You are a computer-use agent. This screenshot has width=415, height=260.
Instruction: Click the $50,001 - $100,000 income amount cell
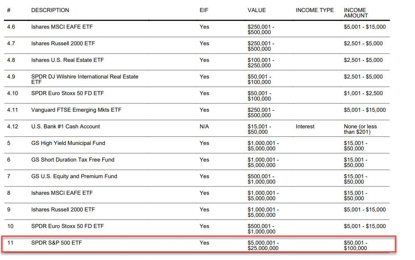(355, 245)
